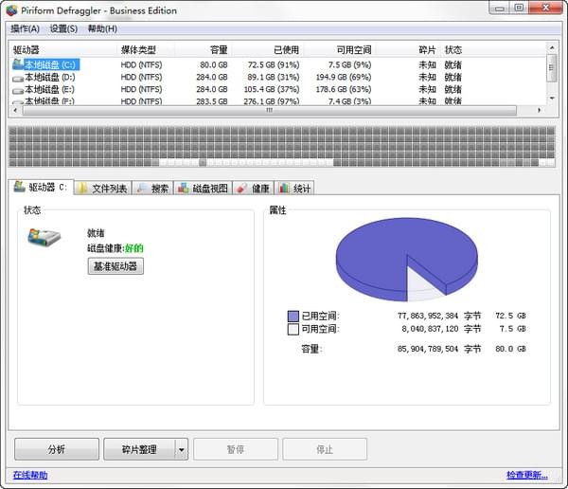This screenshot has height=489, width=568.
Task: Click the Check for Updates link (检查更新)
Action: point(526,475)
